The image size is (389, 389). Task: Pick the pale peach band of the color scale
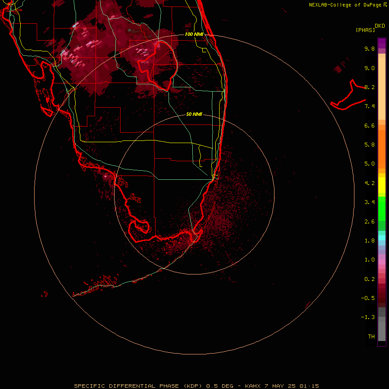click(x=382, y=89)
